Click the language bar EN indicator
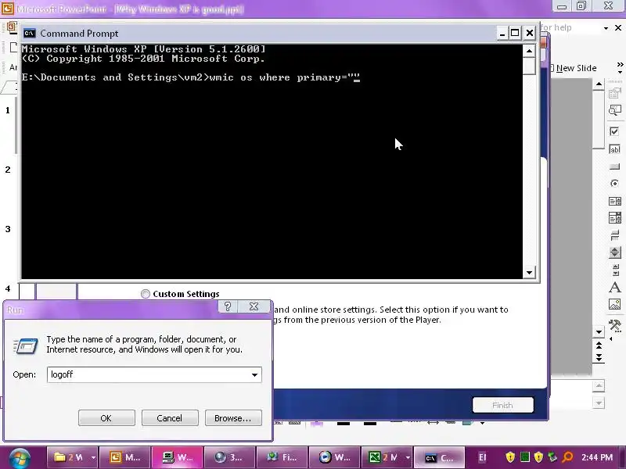 click(482, 457)
